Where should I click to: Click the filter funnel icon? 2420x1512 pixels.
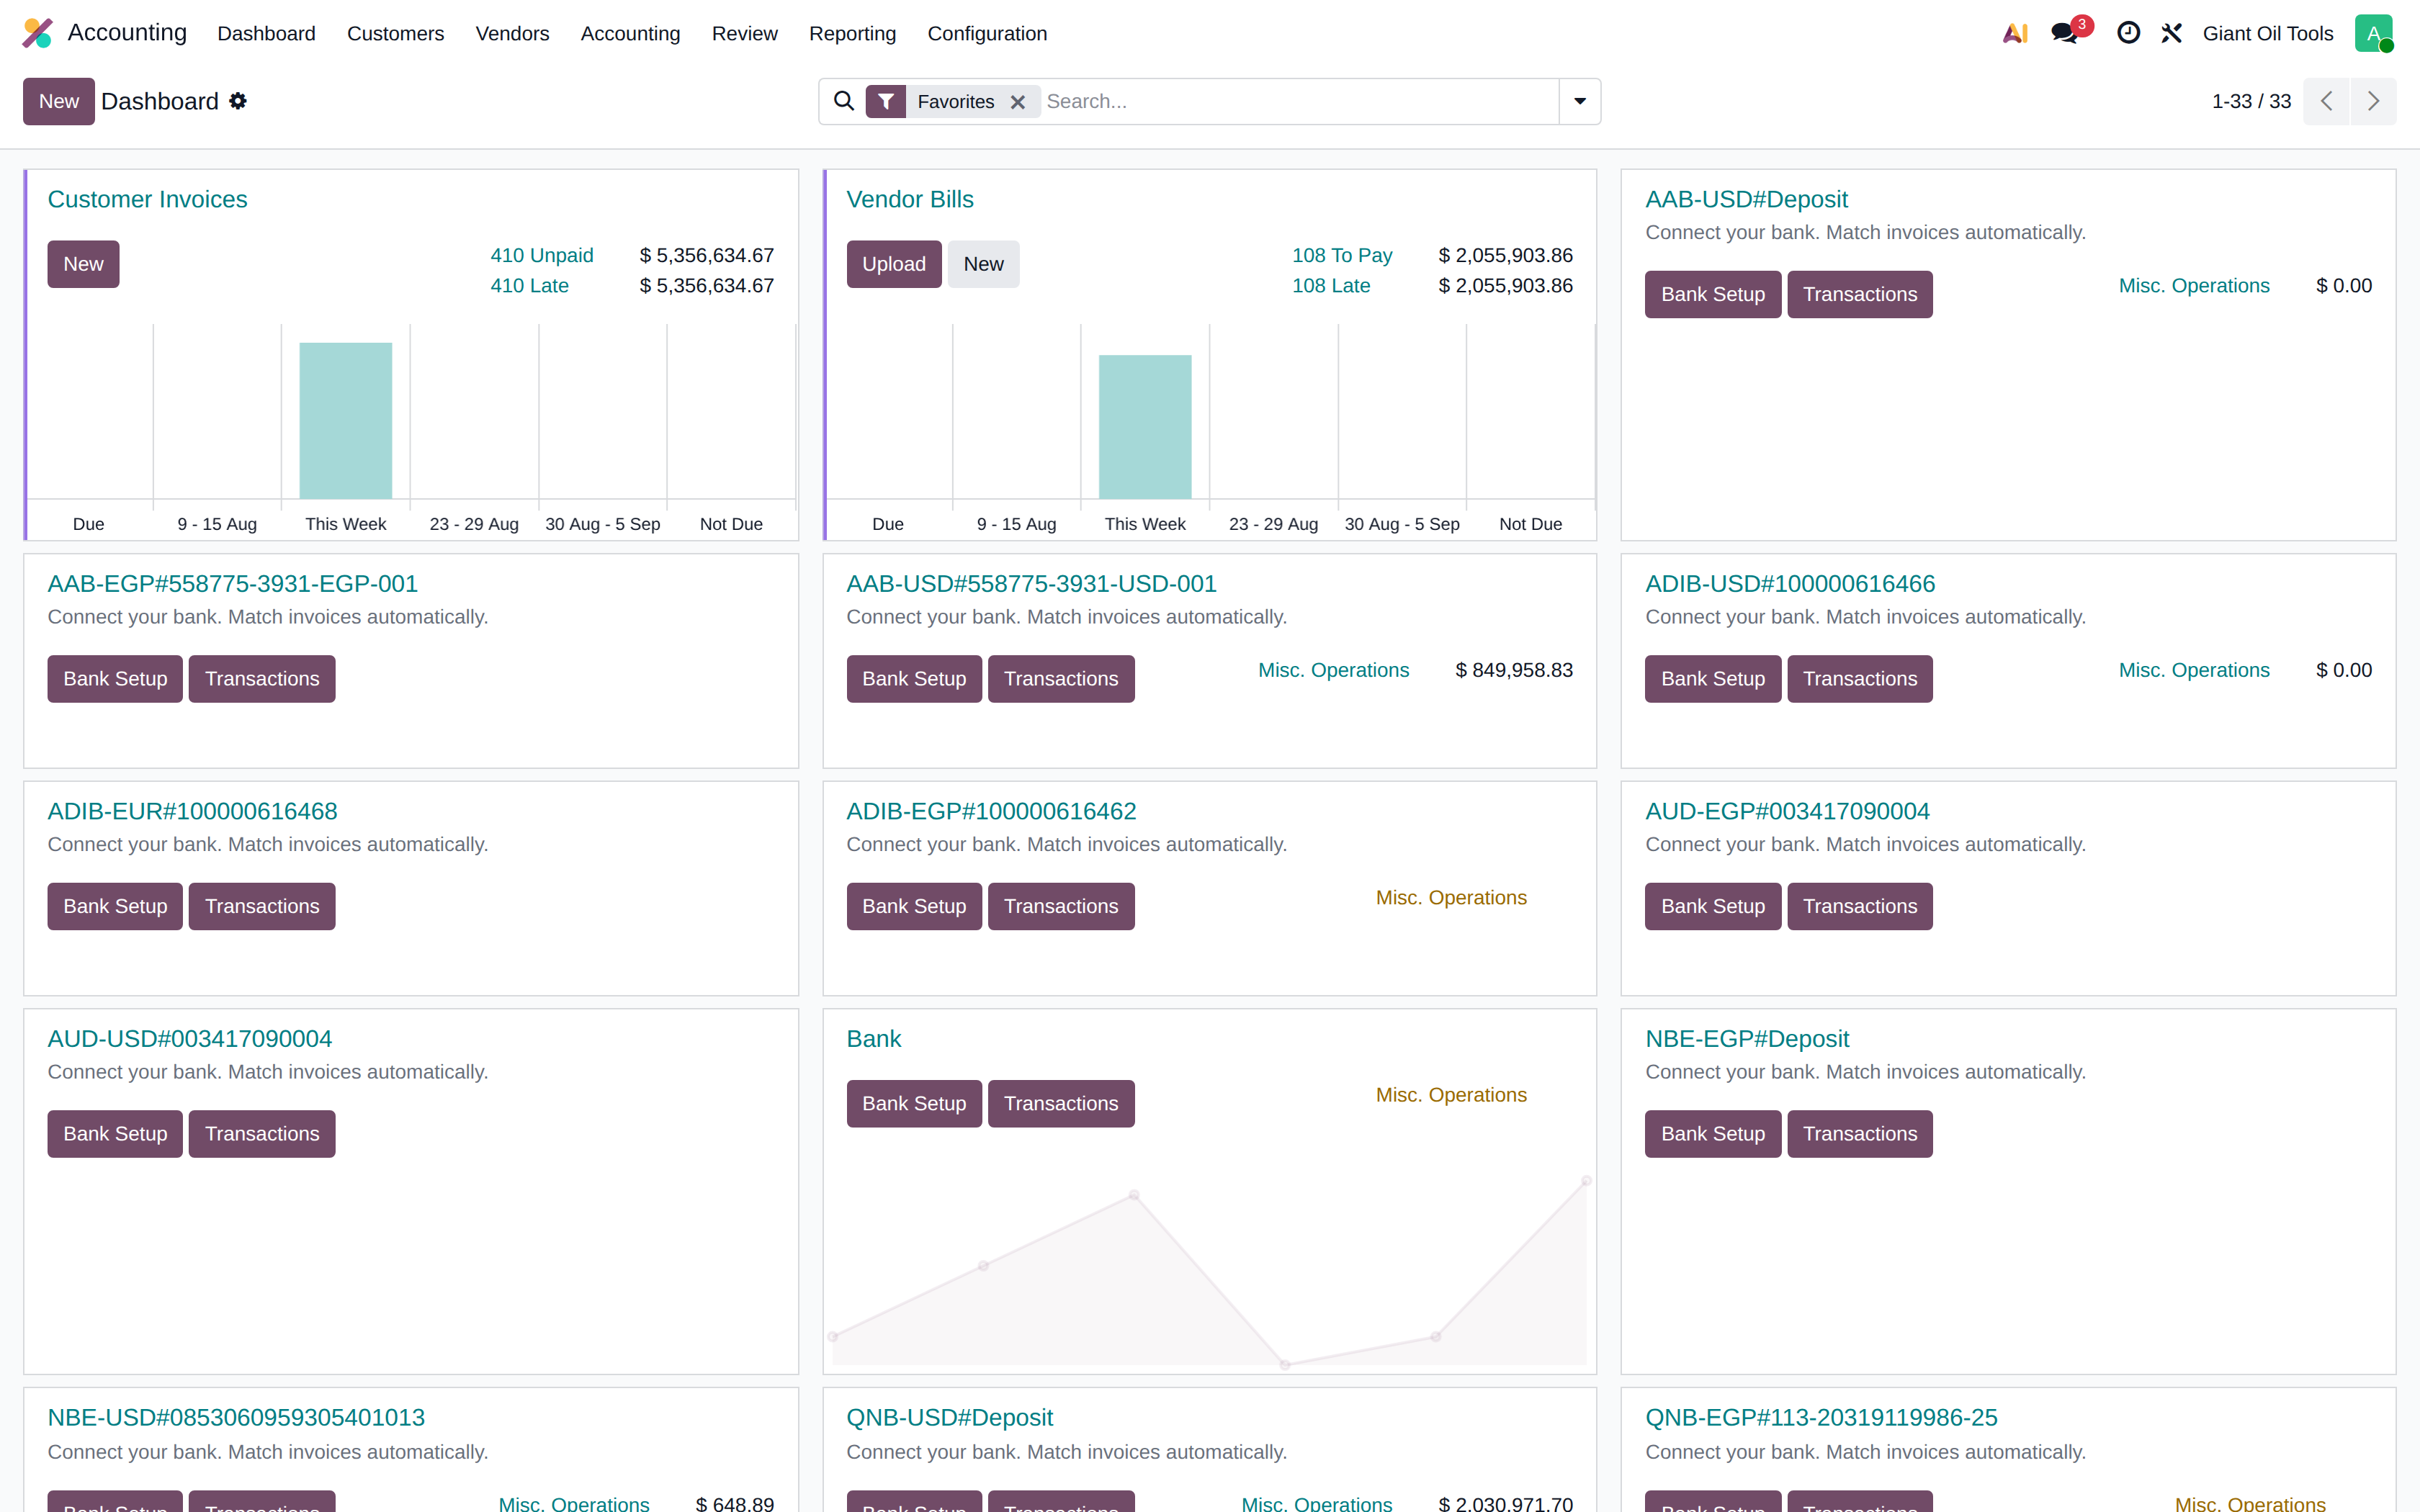886,101
